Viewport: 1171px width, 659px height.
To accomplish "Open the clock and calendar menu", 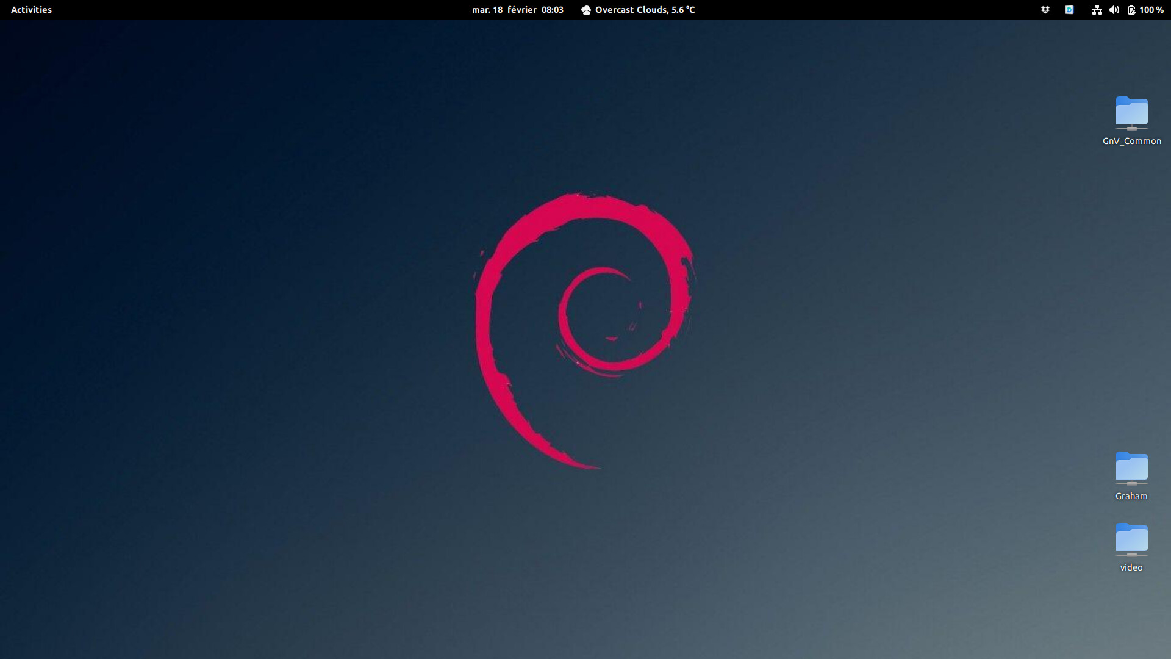I will pyautogui.click(x=517, y=10).
